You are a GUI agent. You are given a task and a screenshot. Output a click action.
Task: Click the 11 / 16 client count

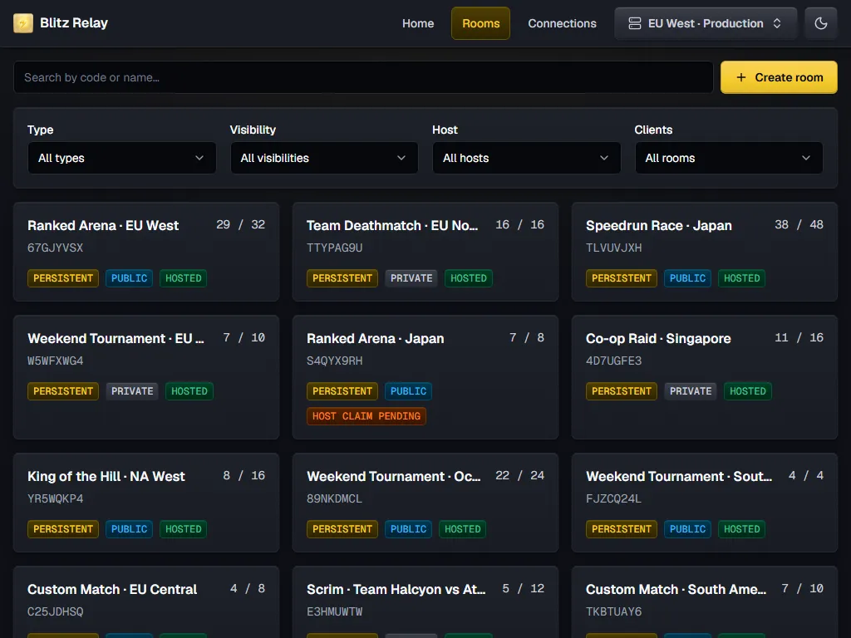[x=799, y=337]
